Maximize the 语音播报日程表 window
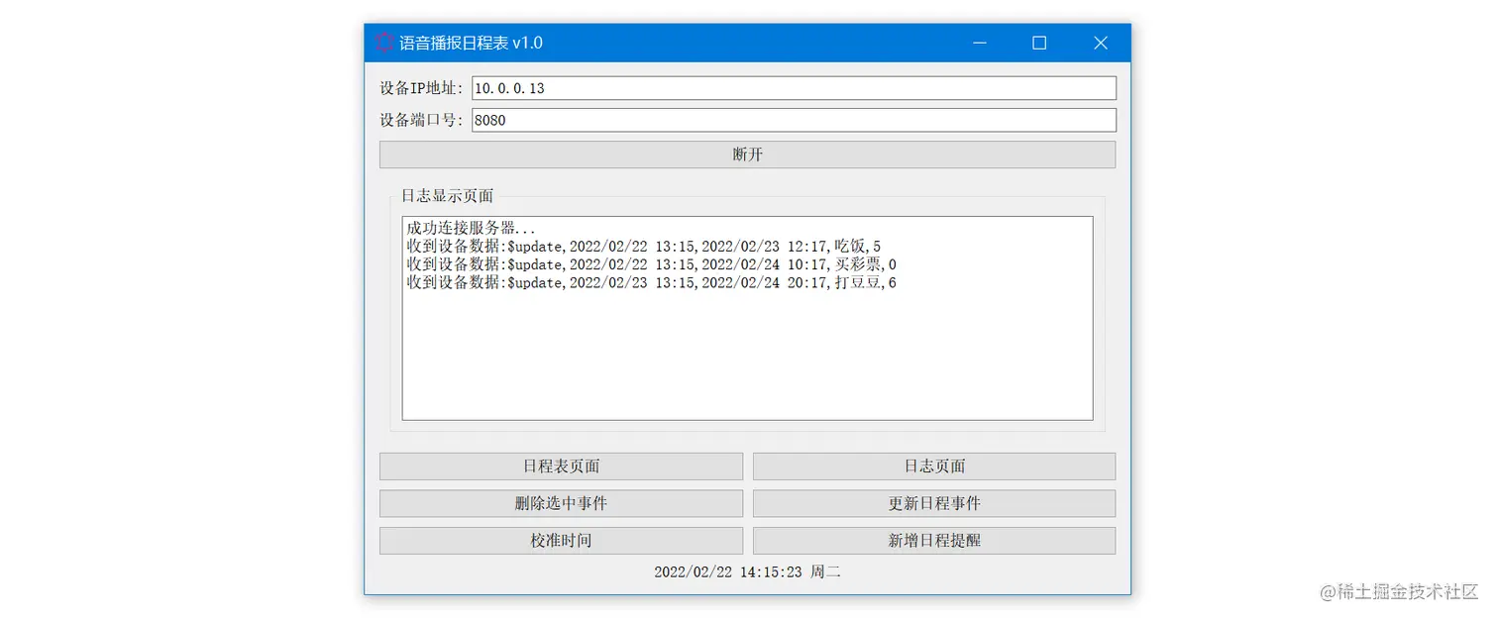 pos(1039,43)
